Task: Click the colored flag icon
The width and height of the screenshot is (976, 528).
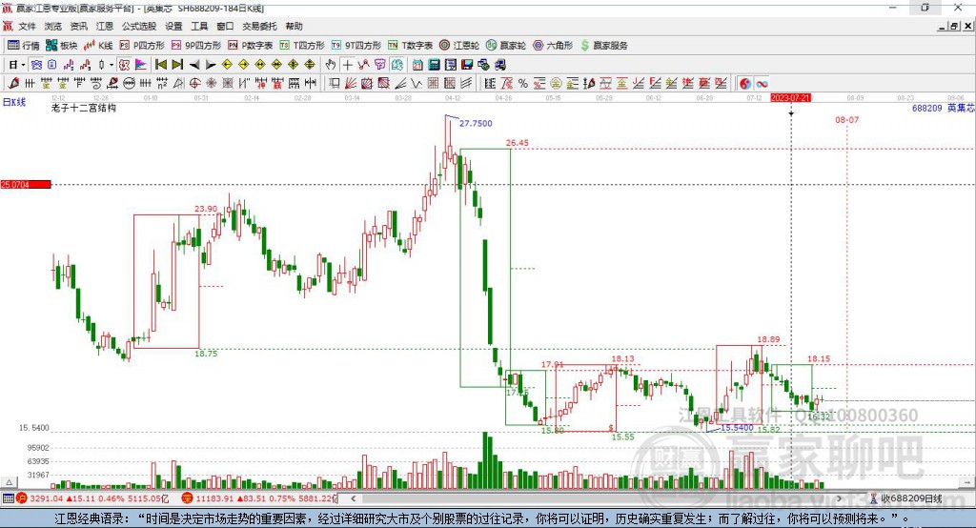Action: click(x=141, y=65)
